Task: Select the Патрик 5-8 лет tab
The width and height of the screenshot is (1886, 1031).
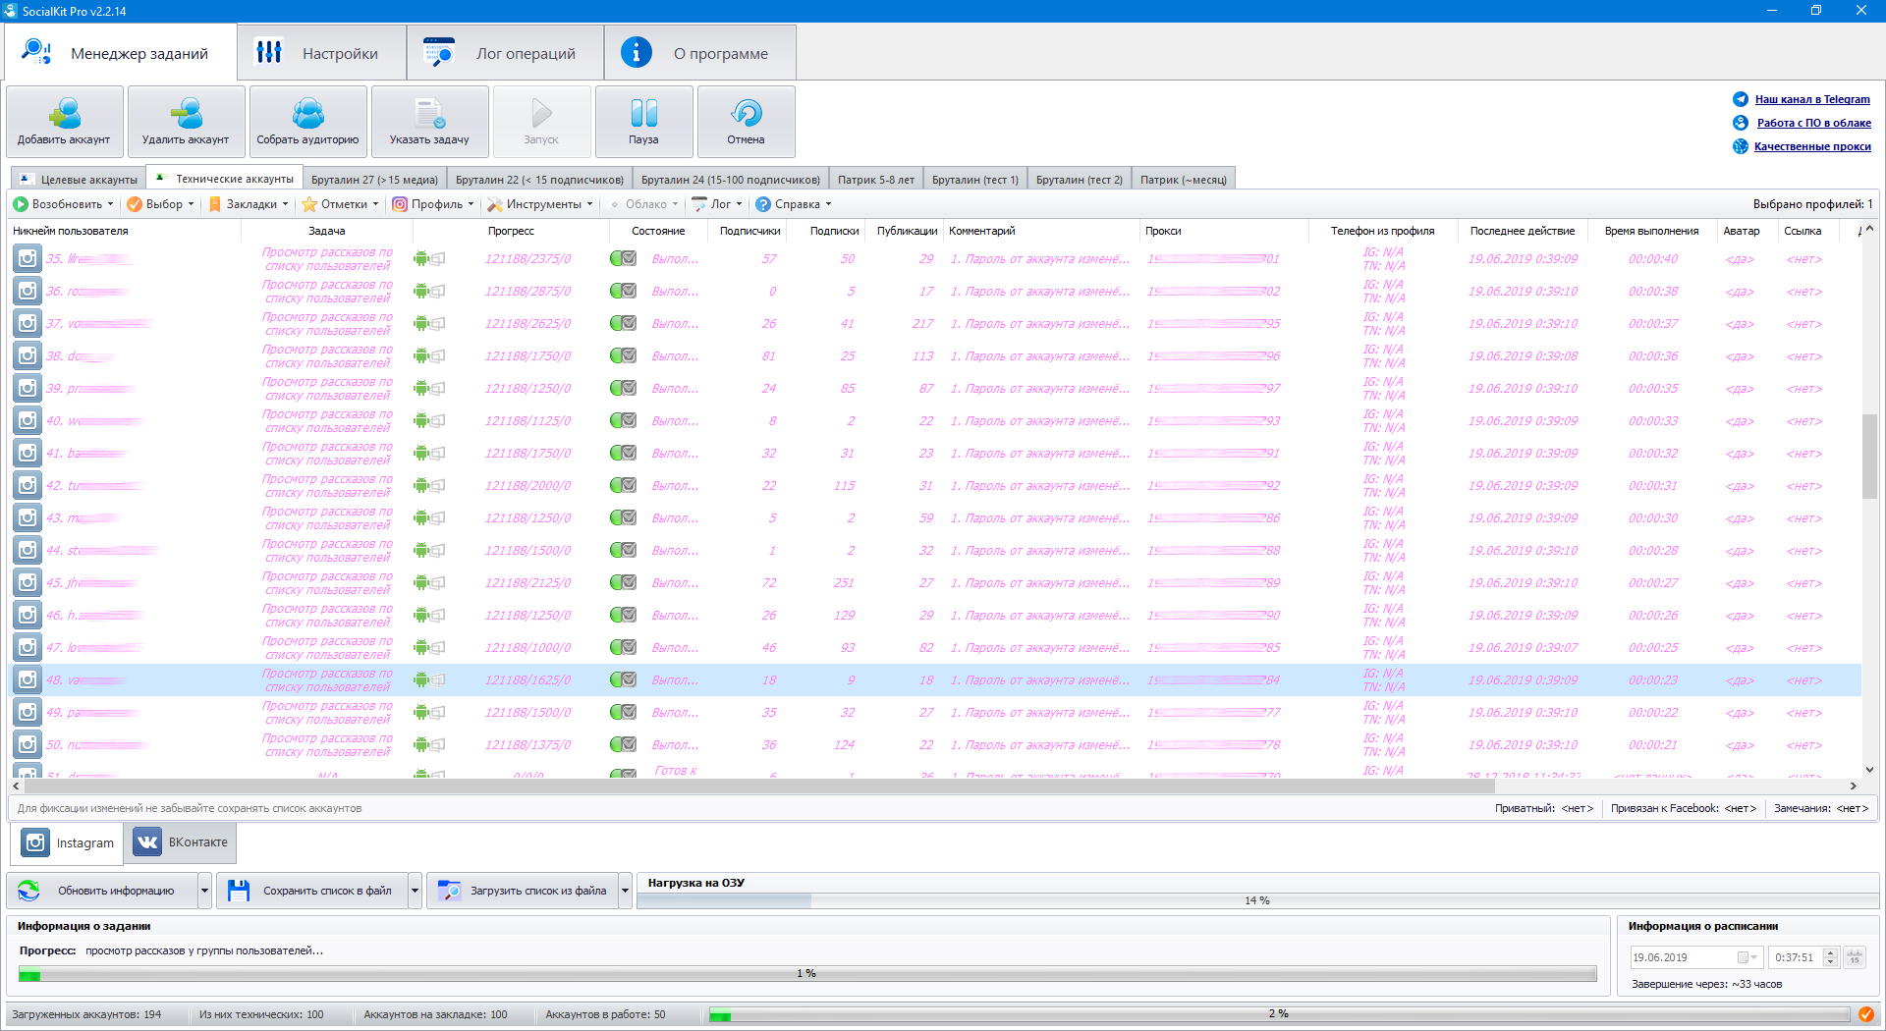Action: [x=876, y=180]
